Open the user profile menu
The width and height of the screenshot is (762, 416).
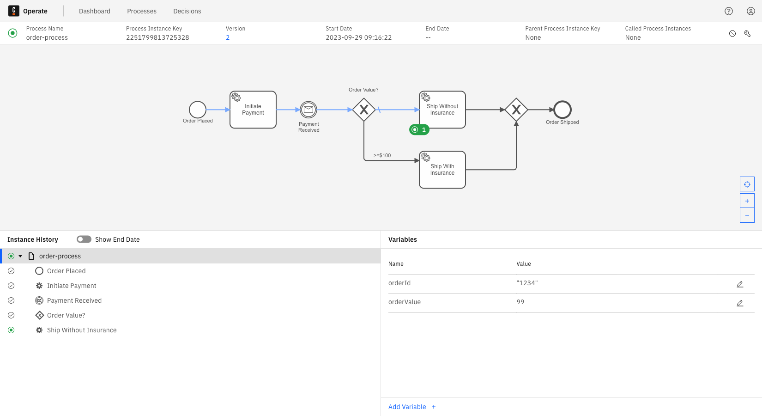coord(750,11)
